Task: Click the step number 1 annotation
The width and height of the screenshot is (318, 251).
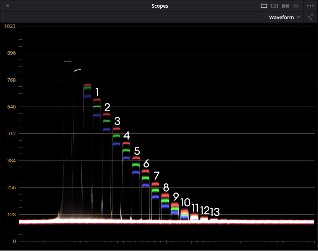Action: point(97,92)
